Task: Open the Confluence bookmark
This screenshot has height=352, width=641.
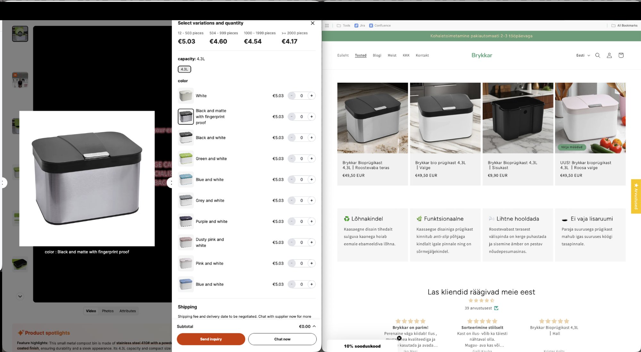Action: point(379,25)
